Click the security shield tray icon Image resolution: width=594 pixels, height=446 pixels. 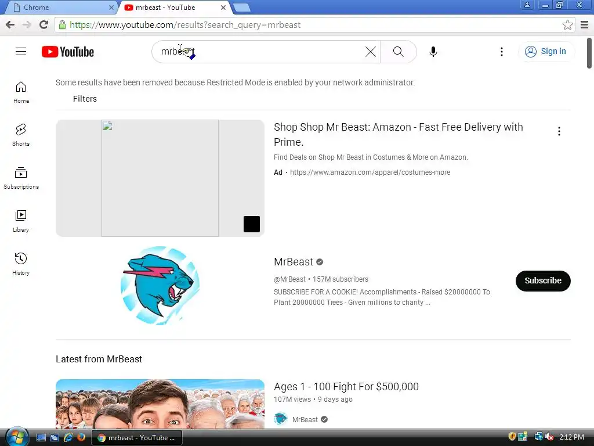click(x=512, y=437)
